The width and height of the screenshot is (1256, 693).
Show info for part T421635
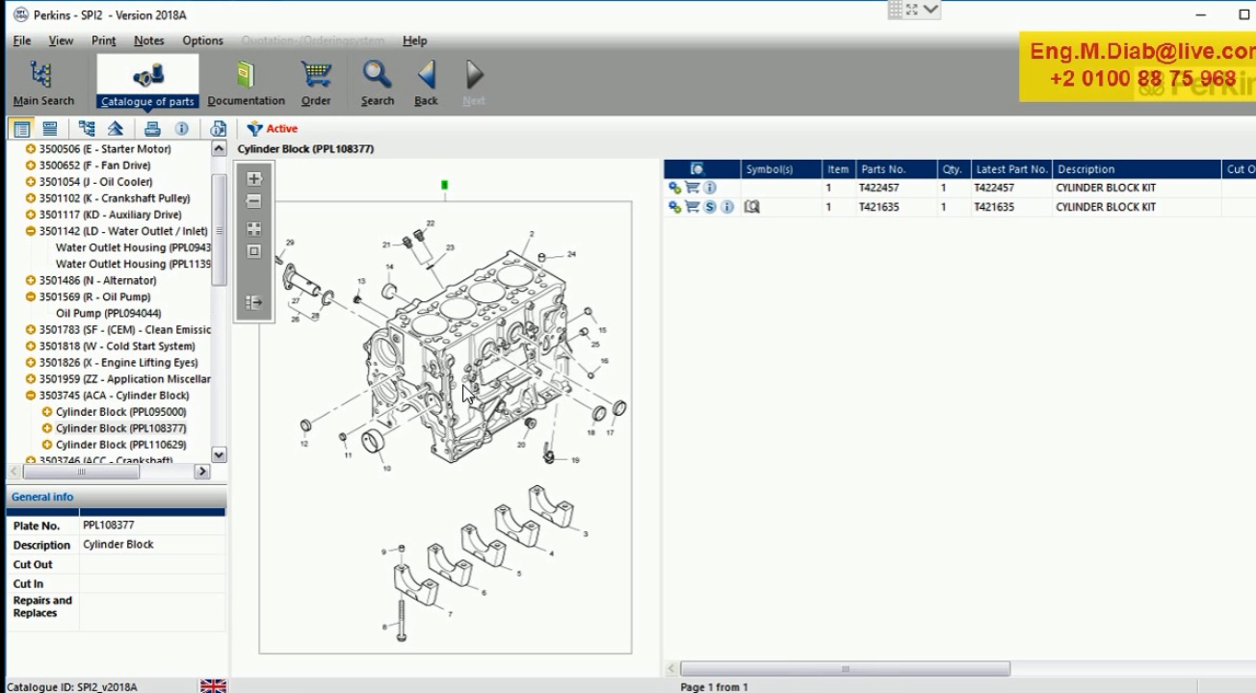coord(727,207)
